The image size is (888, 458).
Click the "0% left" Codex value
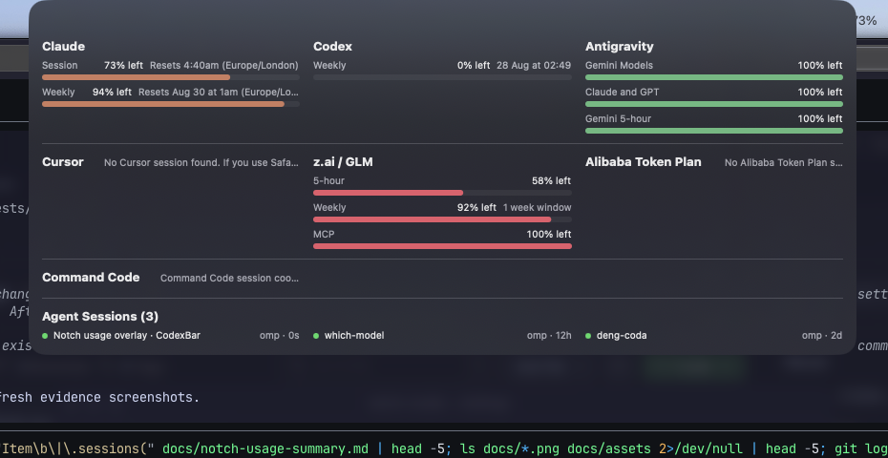474,65
